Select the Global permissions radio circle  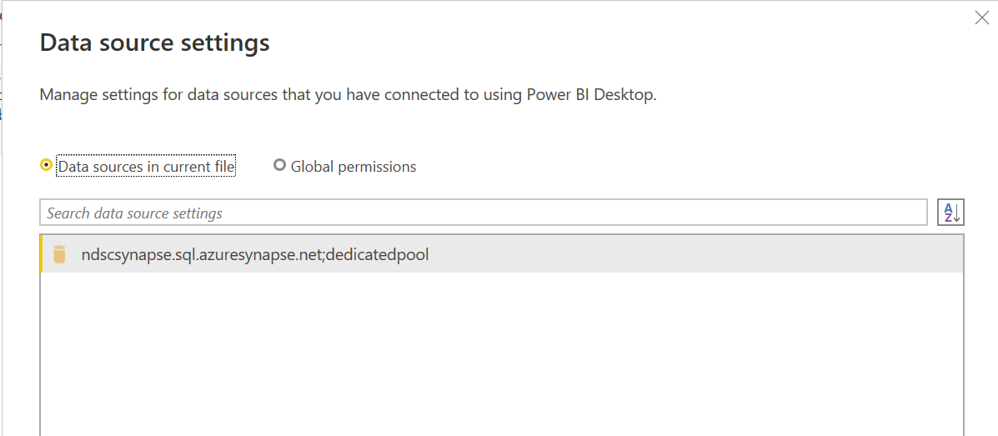coord(279,166)
